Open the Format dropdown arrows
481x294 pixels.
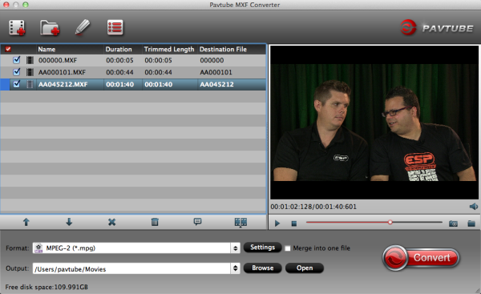pos(235,248)
